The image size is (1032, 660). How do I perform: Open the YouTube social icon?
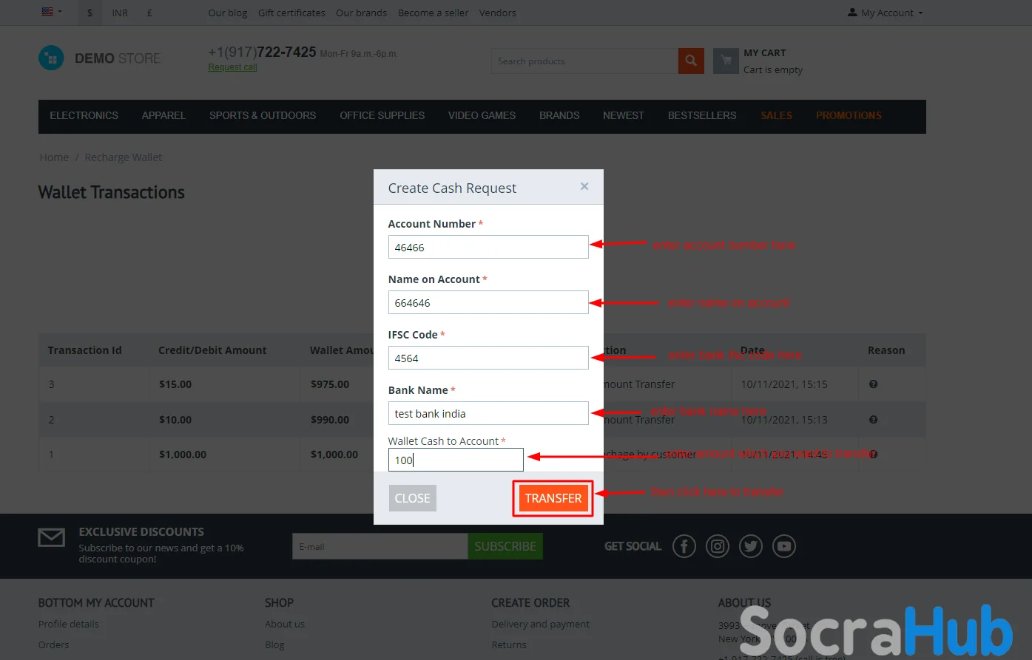tap(784, 546)
